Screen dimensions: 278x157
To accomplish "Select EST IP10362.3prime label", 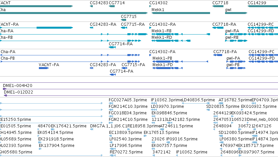I will [x=167, y=100].
